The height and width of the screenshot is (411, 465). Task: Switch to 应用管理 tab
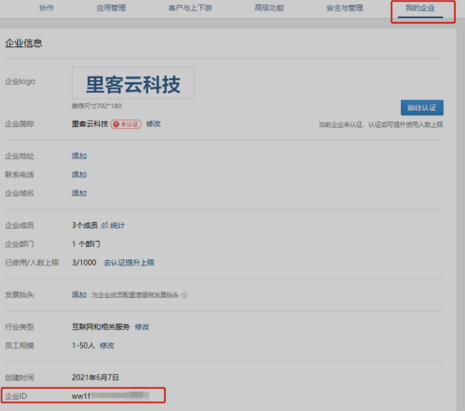tap(111, 8)
